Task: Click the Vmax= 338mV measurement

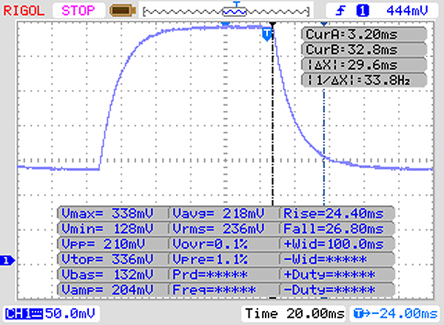Action: coord(112,213)
